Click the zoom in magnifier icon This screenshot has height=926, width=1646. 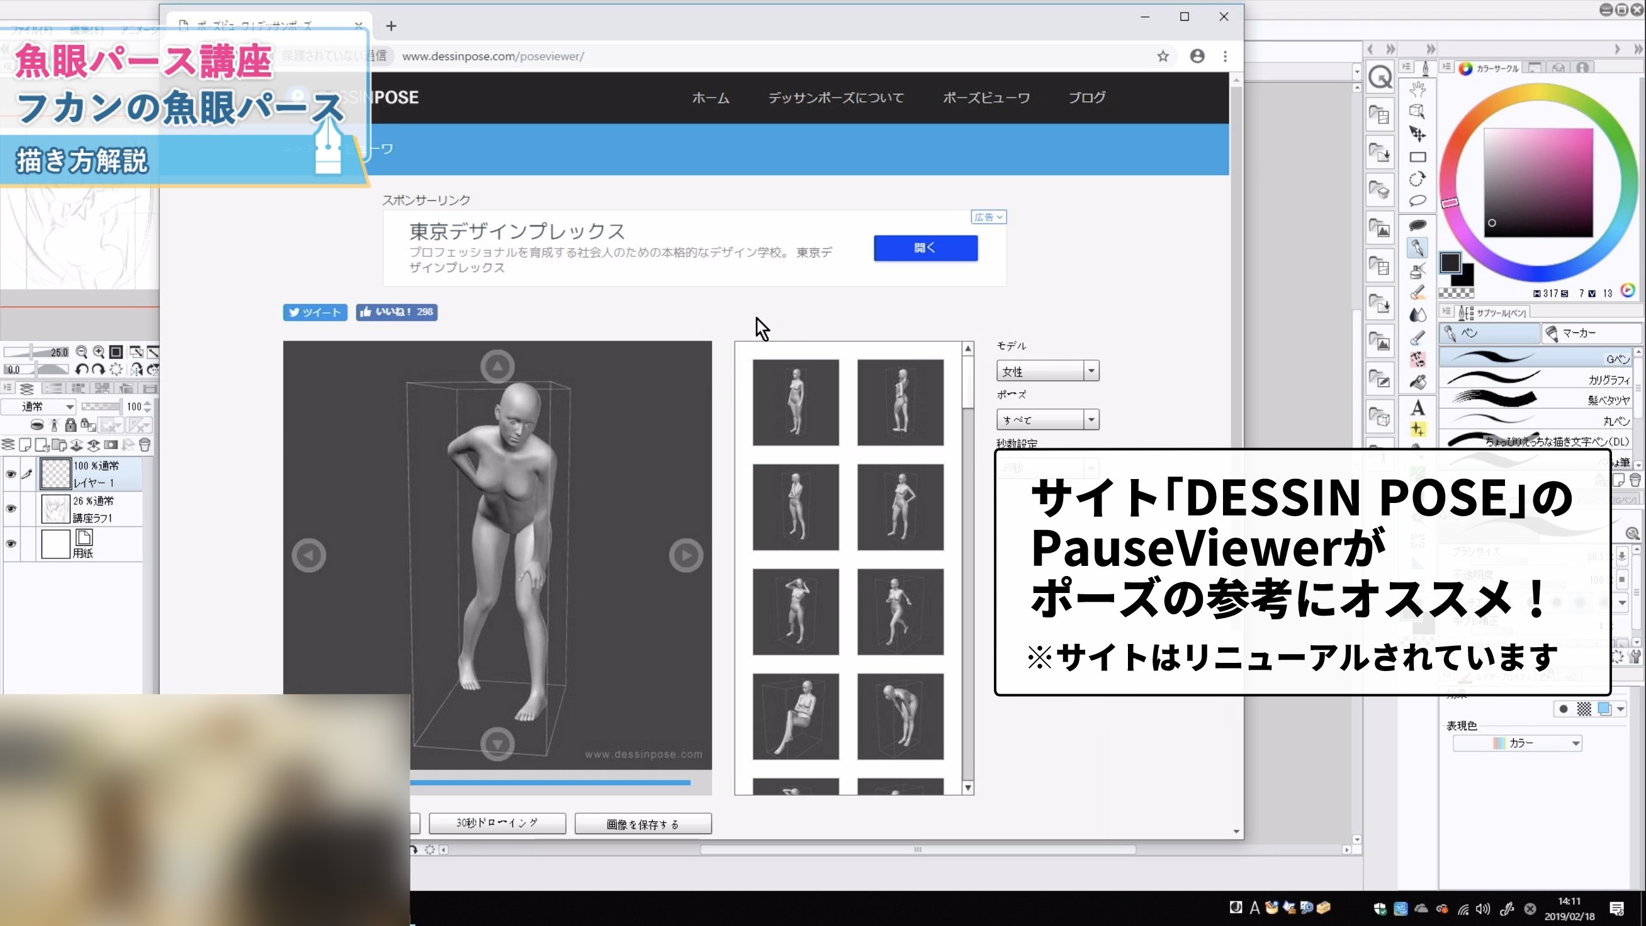99,351
